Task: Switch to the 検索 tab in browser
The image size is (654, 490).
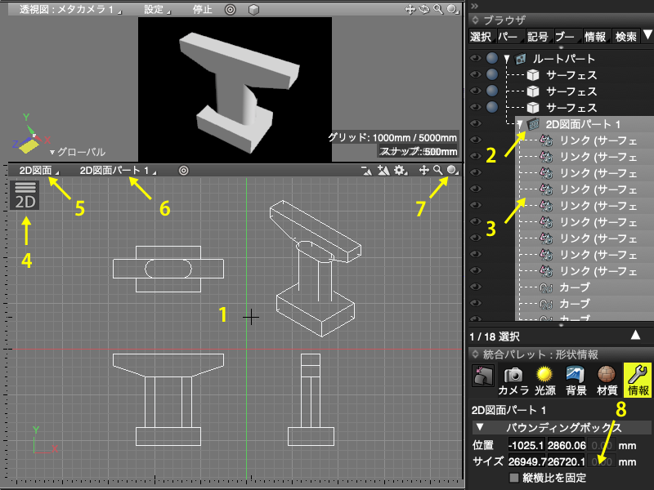Action: [625, 36]
